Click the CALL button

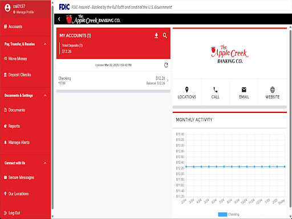pos(215,92)
